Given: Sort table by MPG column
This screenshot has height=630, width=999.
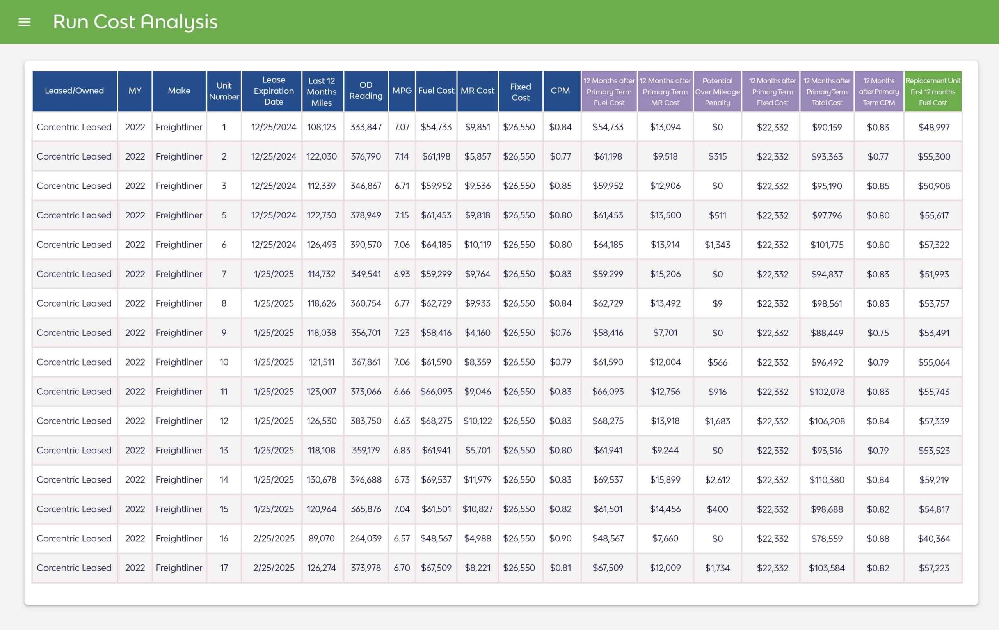Looking at the screenshot, I should pyautogui.click(x=402, y=91).
